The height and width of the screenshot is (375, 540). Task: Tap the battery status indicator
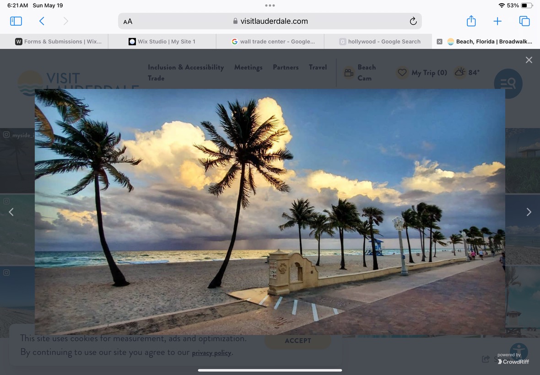[x=527, y=5]
